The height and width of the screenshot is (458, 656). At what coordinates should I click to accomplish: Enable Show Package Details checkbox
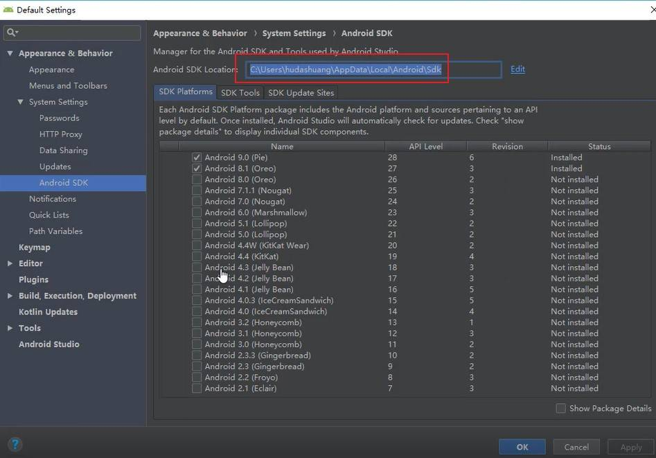tap(560, 408)
